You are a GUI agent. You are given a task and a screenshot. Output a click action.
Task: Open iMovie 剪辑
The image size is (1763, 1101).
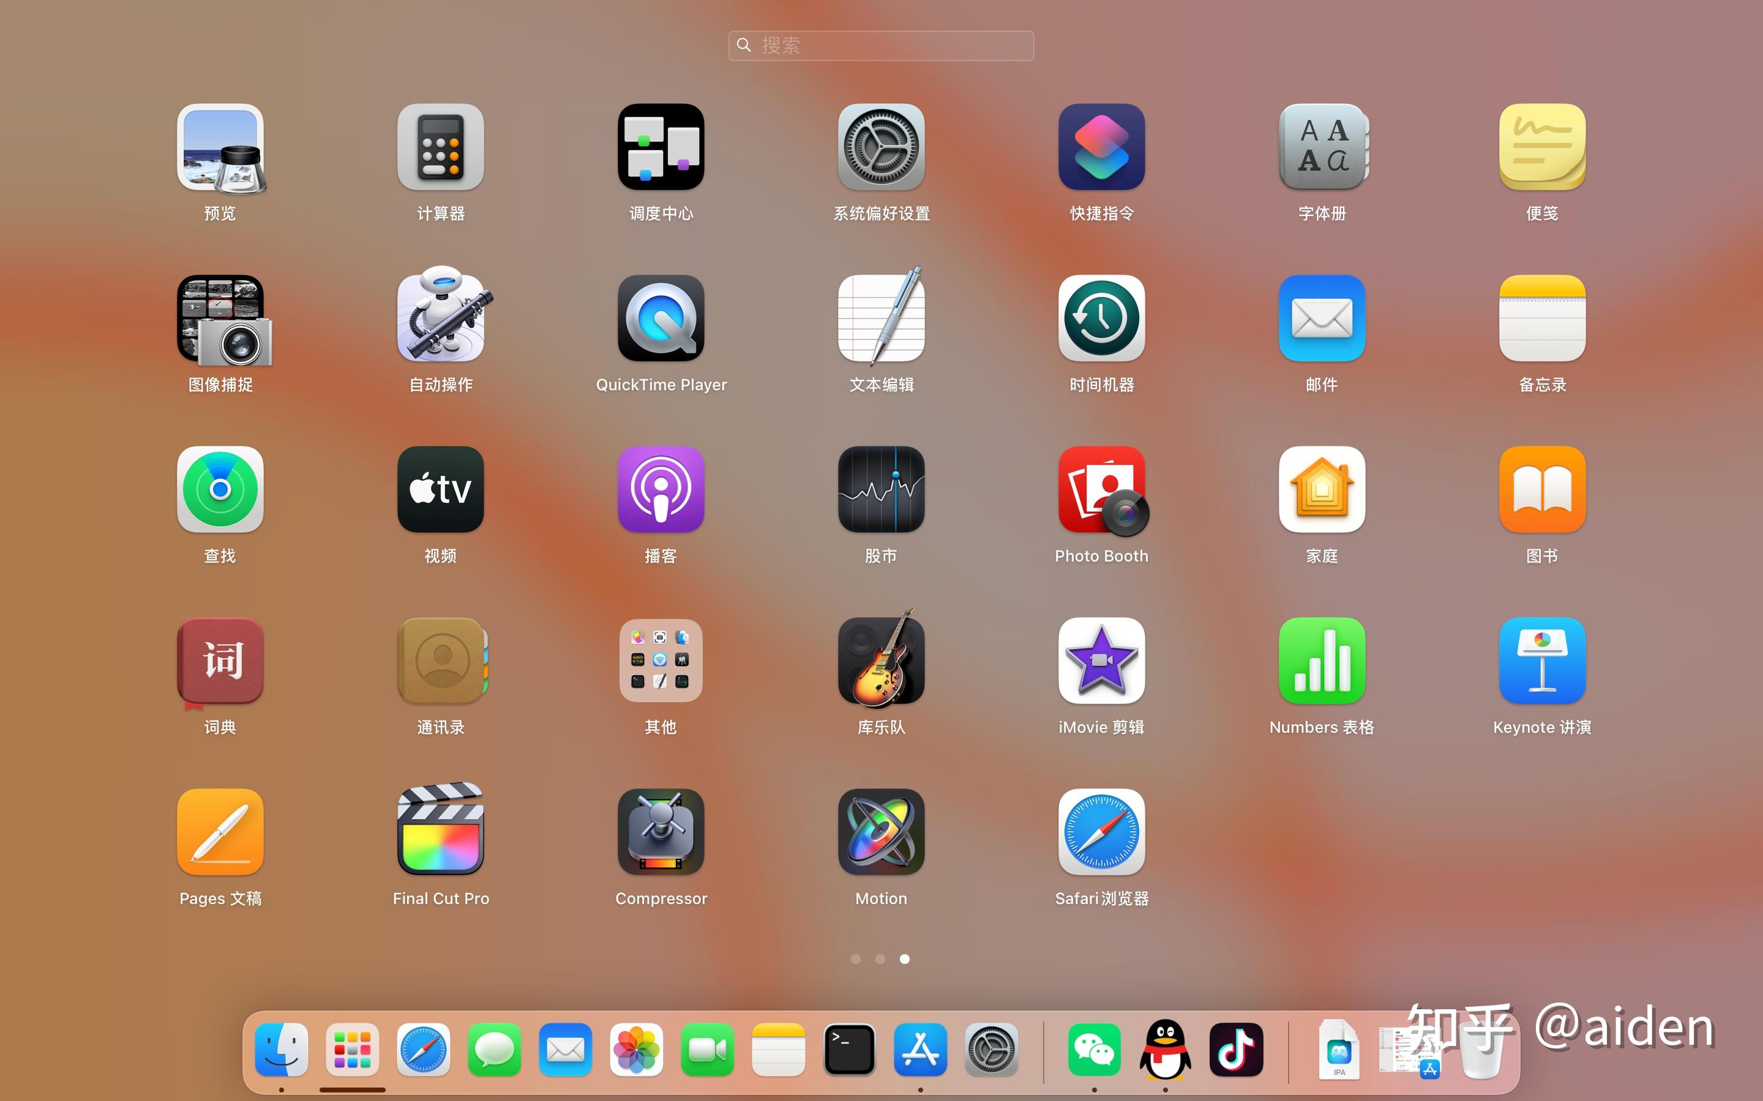1101,661
